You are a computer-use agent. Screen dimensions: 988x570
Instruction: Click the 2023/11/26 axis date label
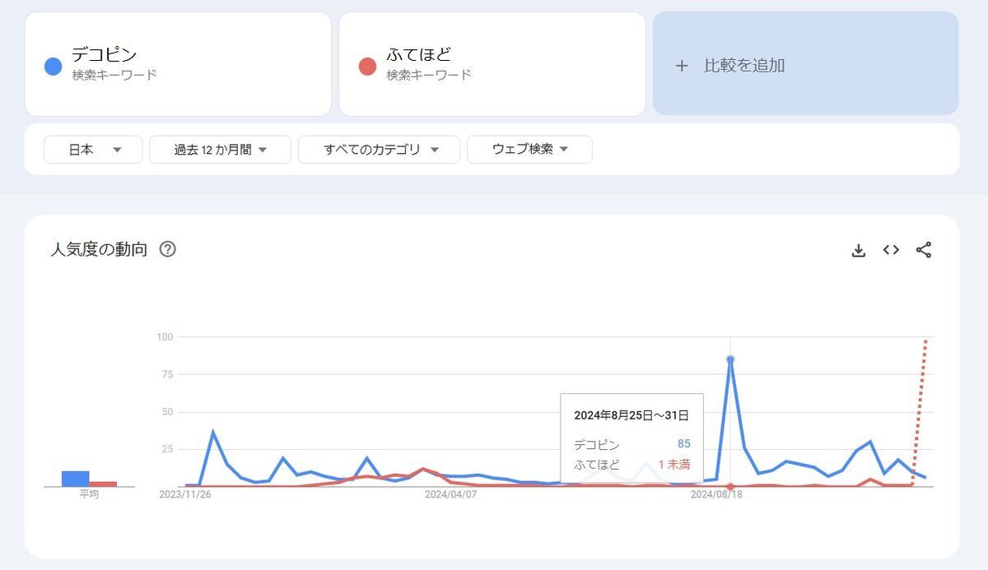tap(185, 495)
